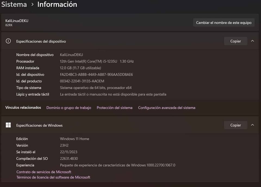Click the KaliLinuxDEKU value beside Nombre del dispositivo
261x187 pixels.
click(x=72, y=55)
